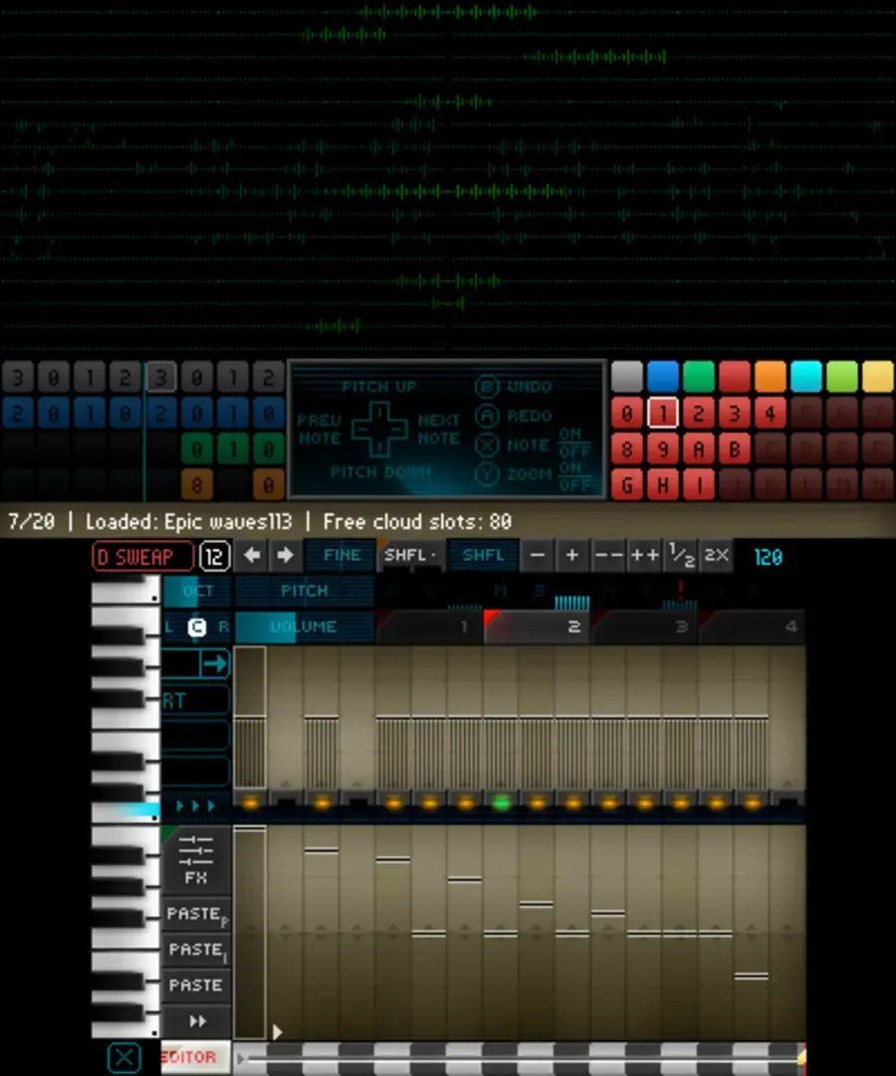
Task: Open the FX mixer panel
Action: tap(196, 861)
